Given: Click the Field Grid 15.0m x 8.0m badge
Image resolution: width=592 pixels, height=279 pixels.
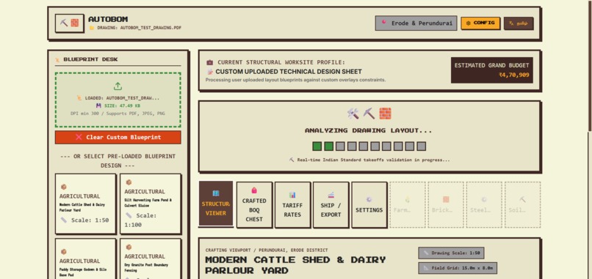Looking at the screenshot, I should pyautogui.click(x=457, y=268).
